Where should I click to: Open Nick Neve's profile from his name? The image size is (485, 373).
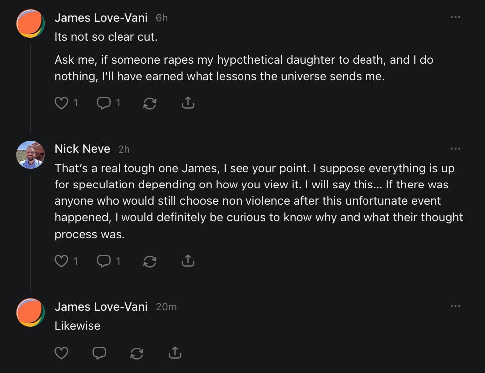click(x=82, y=149)
